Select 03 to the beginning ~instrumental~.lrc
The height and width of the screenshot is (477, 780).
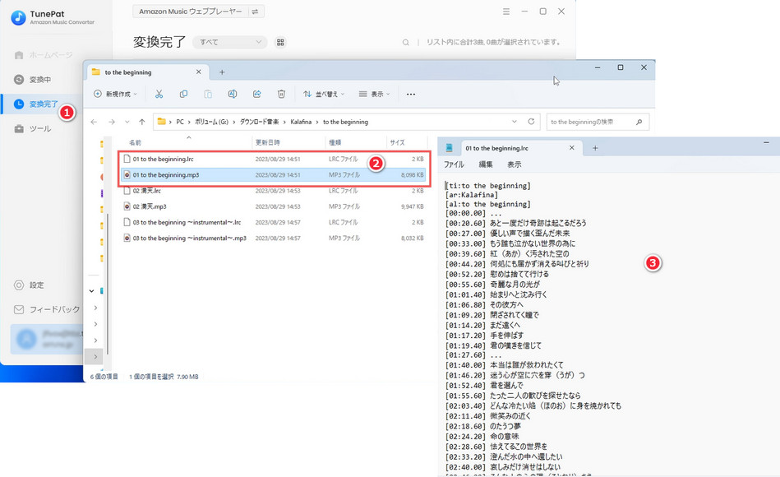274,223
